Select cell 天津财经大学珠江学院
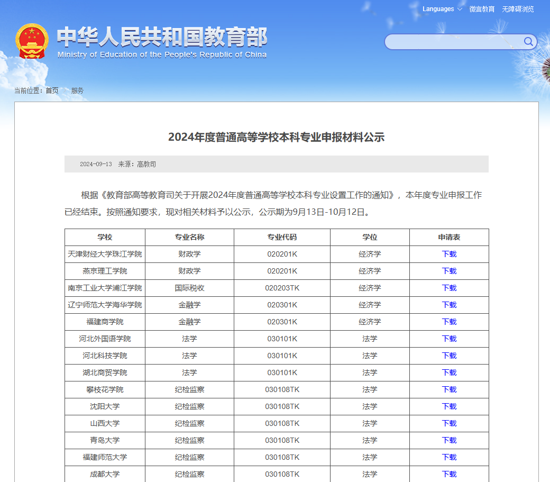Viewport: 550px width, 482px height. pyautogui.click(x=105, y=254)
